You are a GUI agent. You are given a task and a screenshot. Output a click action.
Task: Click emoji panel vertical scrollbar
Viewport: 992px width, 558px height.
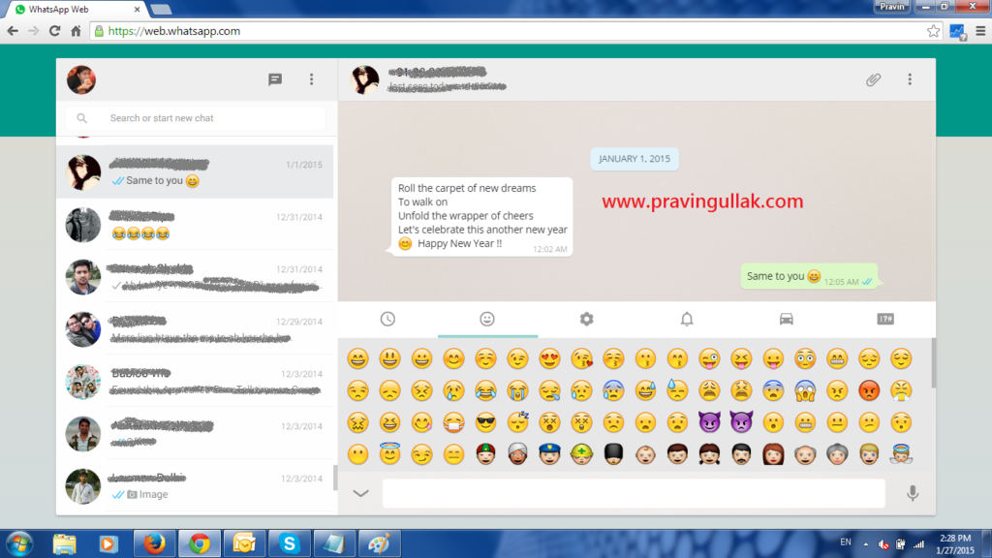[933, 364]
